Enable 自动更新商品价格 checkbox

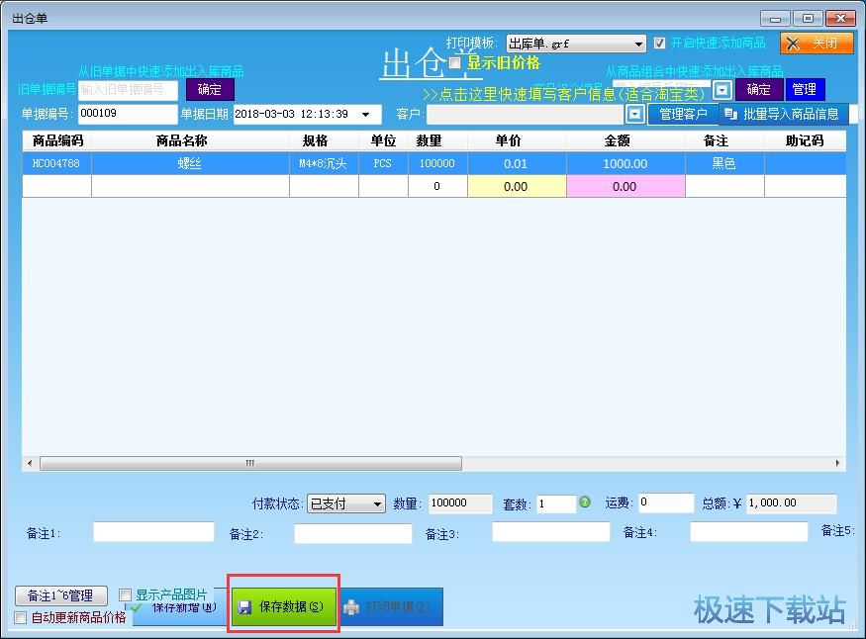tap(21, 618)
